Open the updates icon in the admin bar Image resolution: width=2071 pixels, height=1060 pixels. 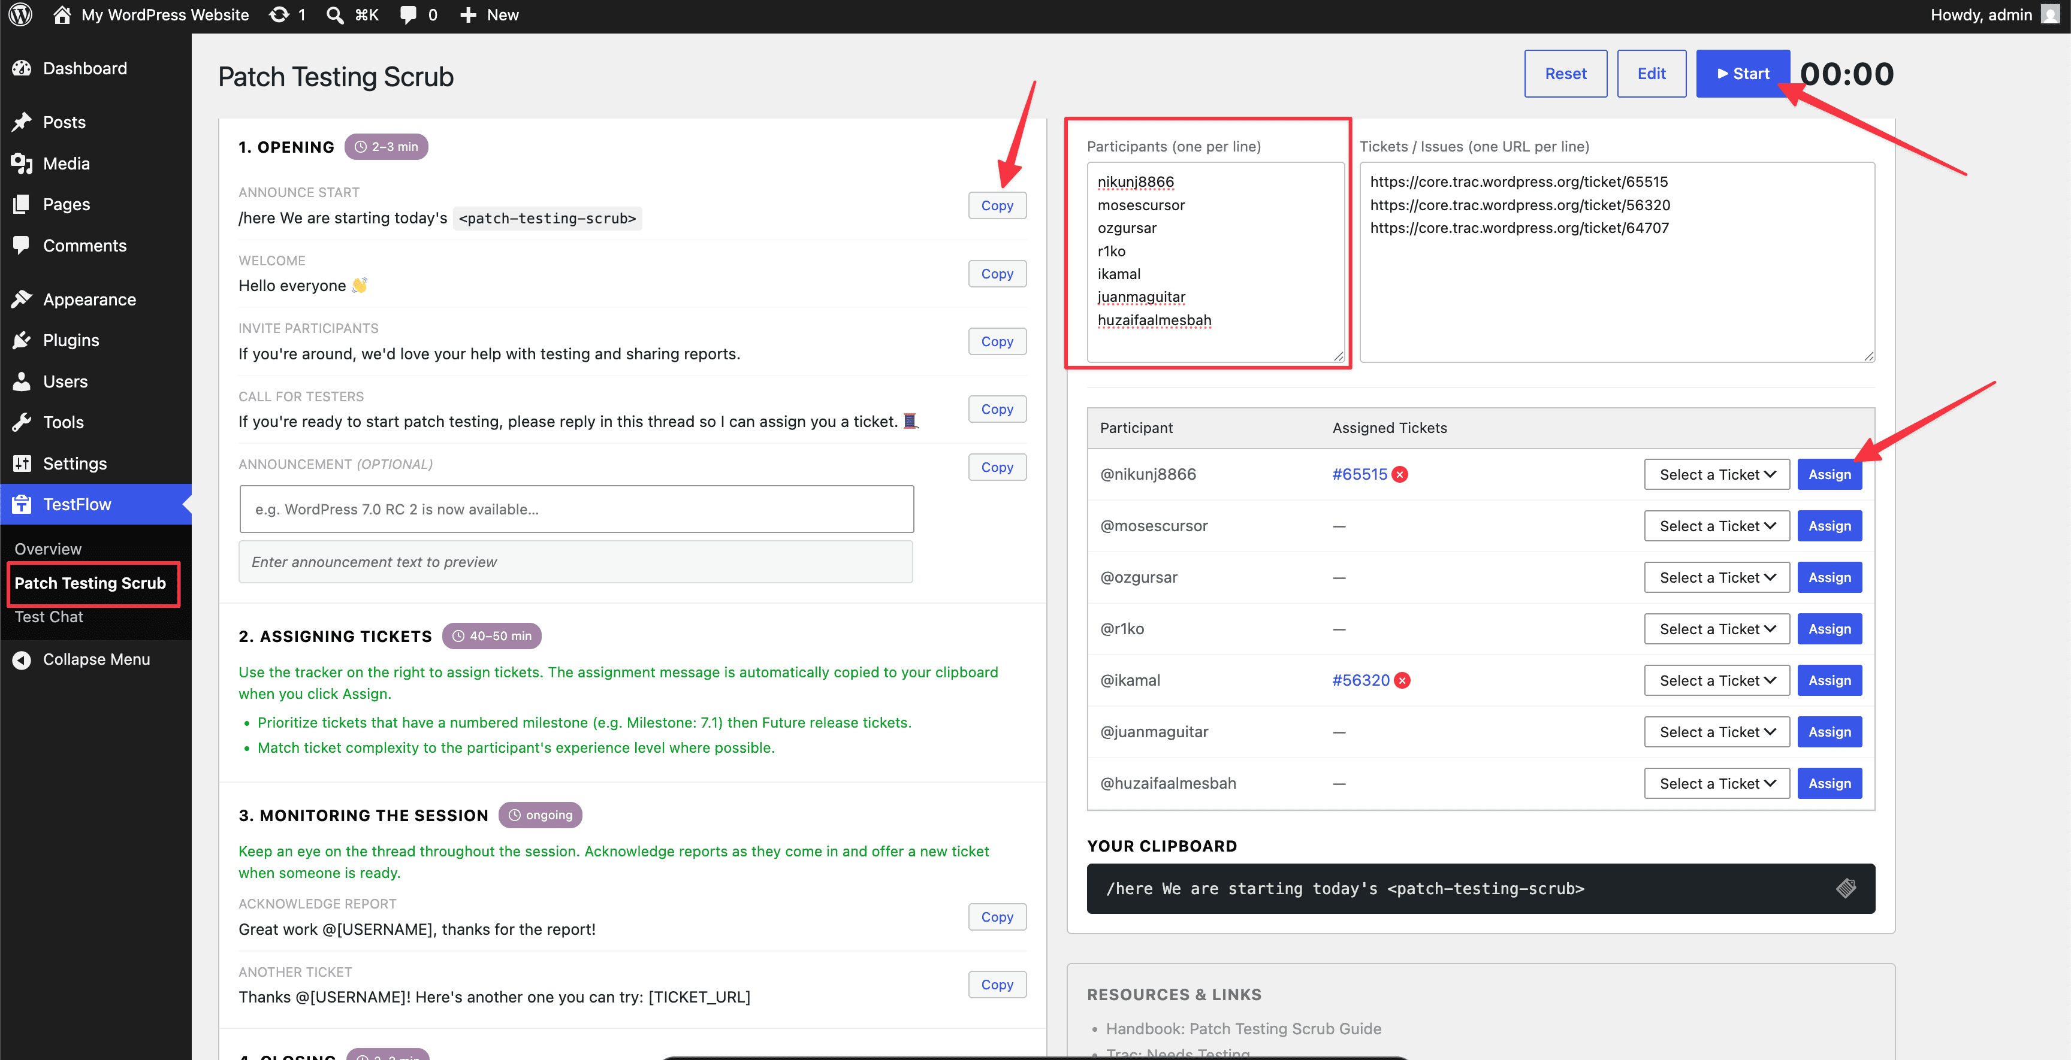(x=279, y=14)
